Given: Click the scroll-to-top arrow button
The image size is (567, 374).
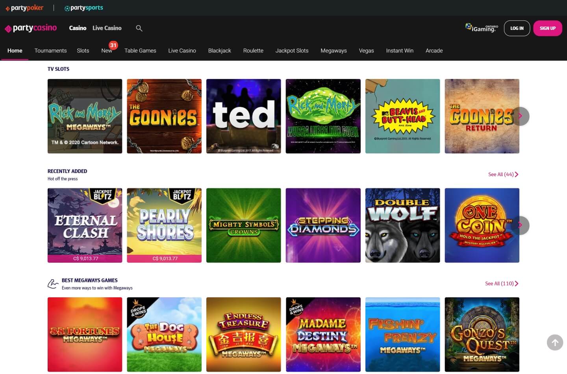Looking at the screenshot, I should 555,343.
